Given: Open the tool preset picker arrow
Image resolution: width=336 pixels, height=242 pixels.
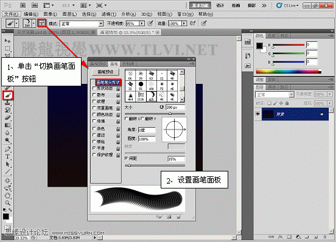Looking at the screenshot, I should (x=16, y=23).
